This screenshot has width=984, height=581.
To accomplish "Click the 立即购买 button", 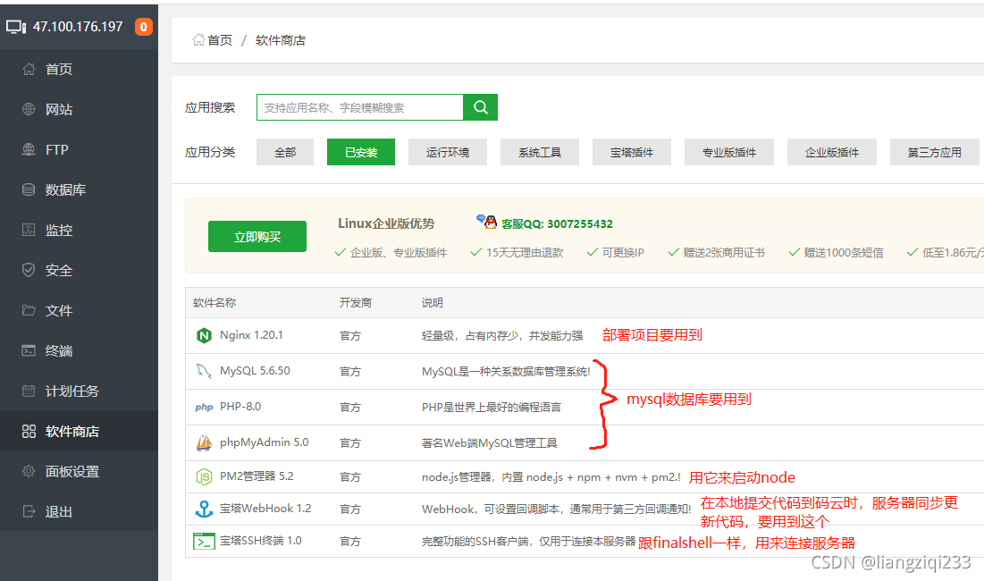I will point(257,237).
